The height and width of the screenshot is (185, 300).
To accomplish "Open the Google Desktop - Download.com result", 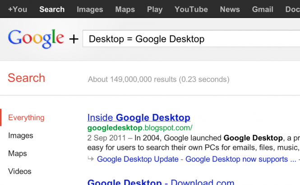I will [x=161, y=182].
